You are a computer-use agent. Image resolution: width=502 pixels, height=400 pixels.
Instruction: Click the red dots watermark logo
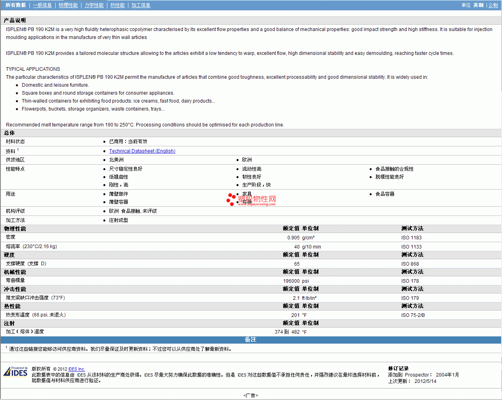coord(231,199)
